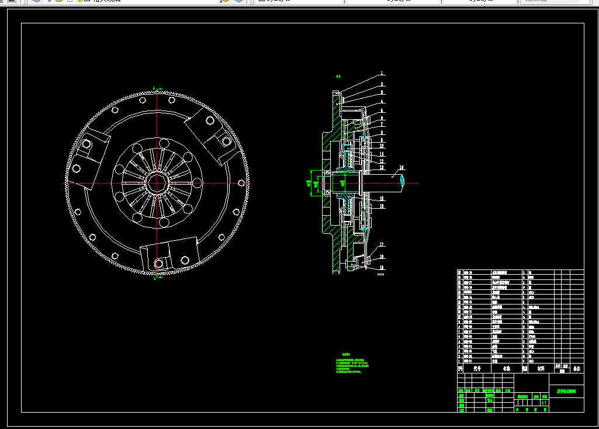Image resolution: width=599 pixels, height=429 pixels.
Task: Select part callout number 17
Action: coord(381,244)
